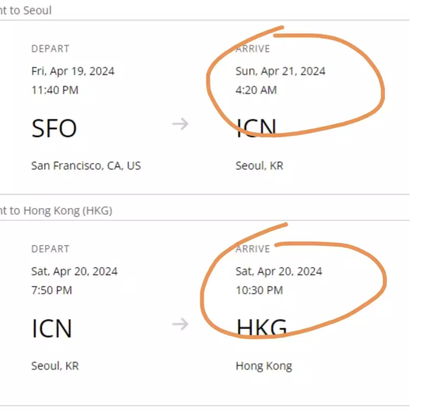This screenshot has height=411, width=447.
Task: Click the arrow between ICN and HKG
Action: point(180,324)
